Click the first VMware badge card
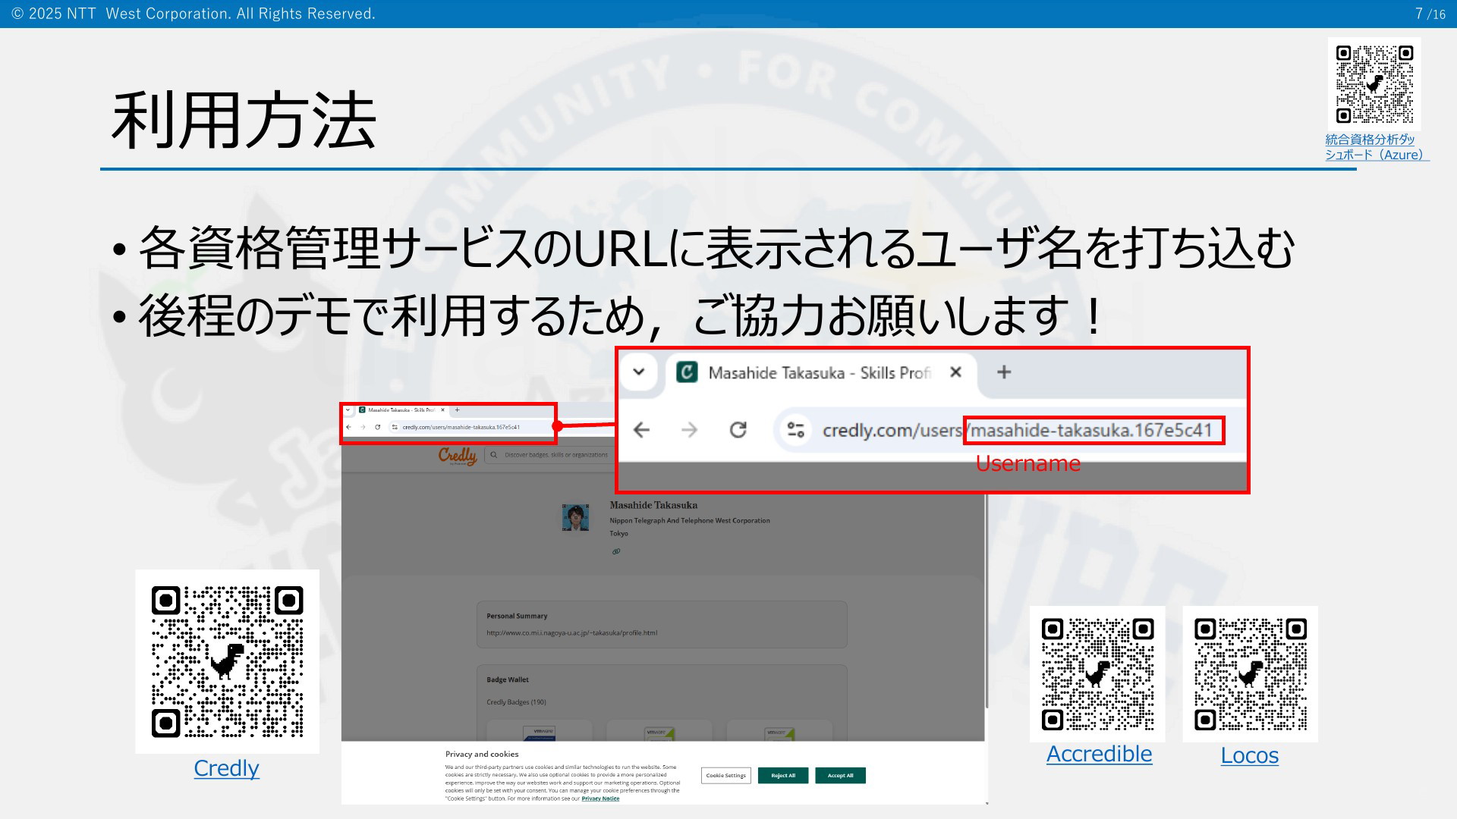Image resolution: width=1457 pixels, height=819 pixels. click(x=540, y=732)
